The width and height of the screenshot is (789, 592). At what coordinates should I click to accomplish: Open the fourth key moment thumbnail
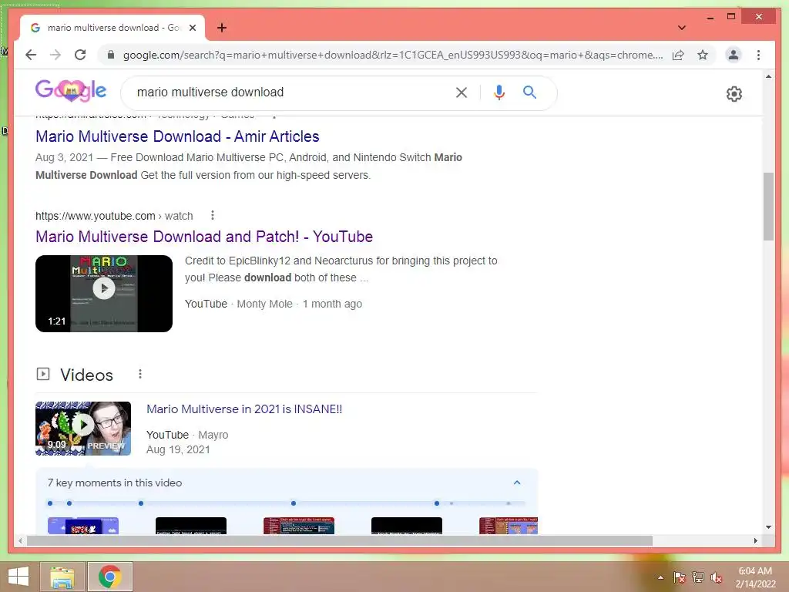(407, 526)
